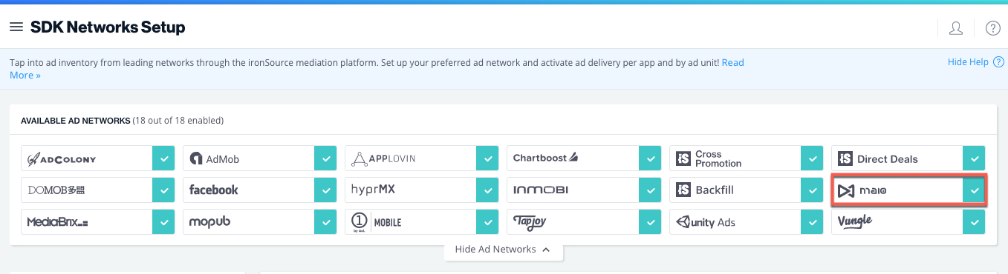Toggle the MediaBrix enabled checkmark

pos(163,221)
